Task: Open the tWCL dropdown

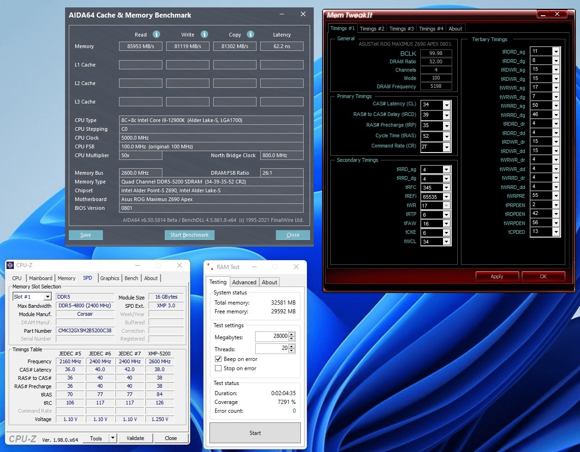Action: pyautogui.click(x=446, y=242)
